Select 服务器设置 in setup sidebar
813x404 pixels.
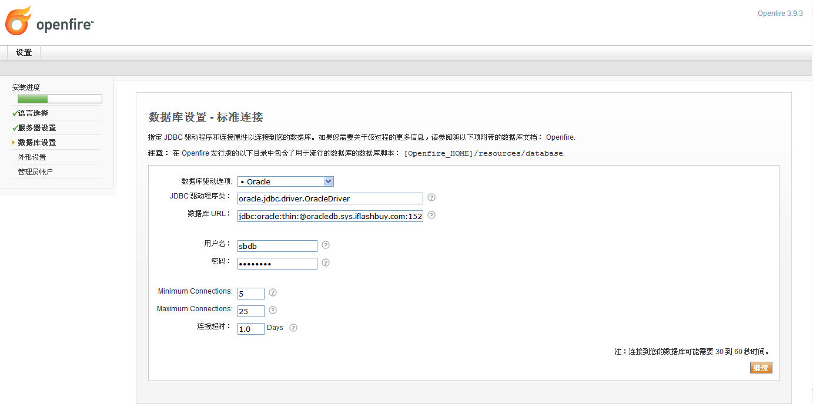(x=37, y=128)
